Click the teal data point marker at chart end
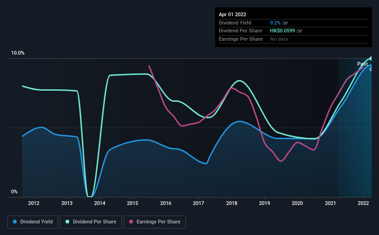The image size is (379, 235). tap(371, 59)
